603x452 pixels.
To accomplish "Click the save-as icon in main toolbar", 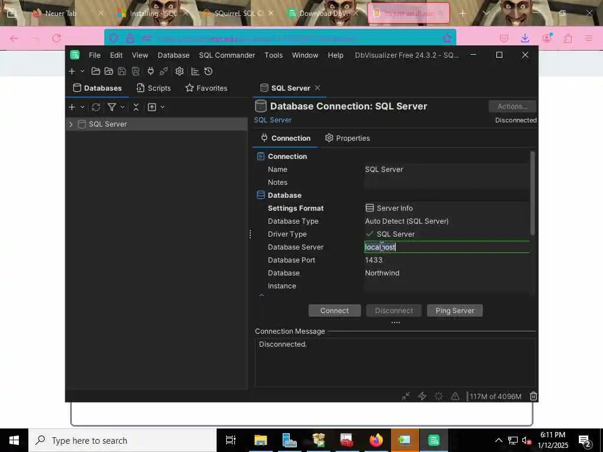I will click(135, 71).
